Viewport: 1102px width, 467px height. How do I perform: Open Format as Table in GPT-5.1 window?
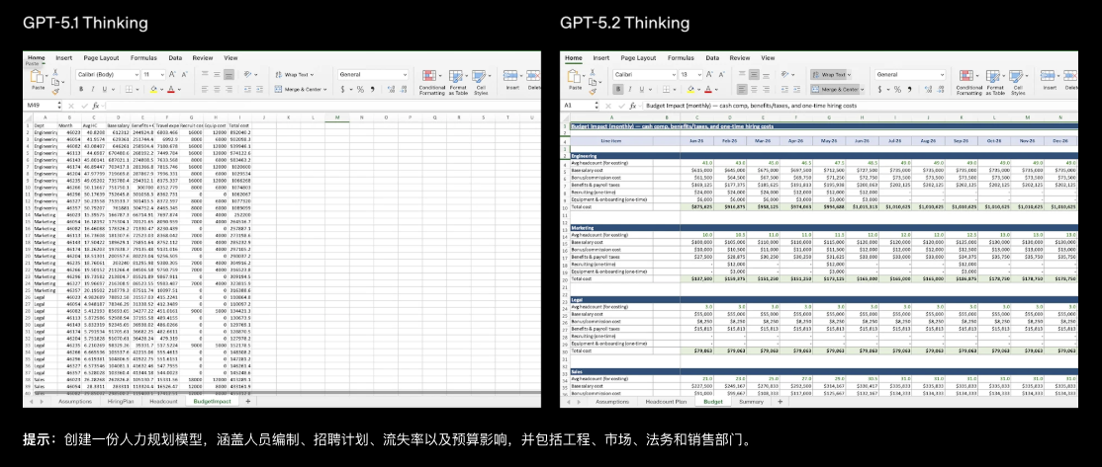[458, 83]
